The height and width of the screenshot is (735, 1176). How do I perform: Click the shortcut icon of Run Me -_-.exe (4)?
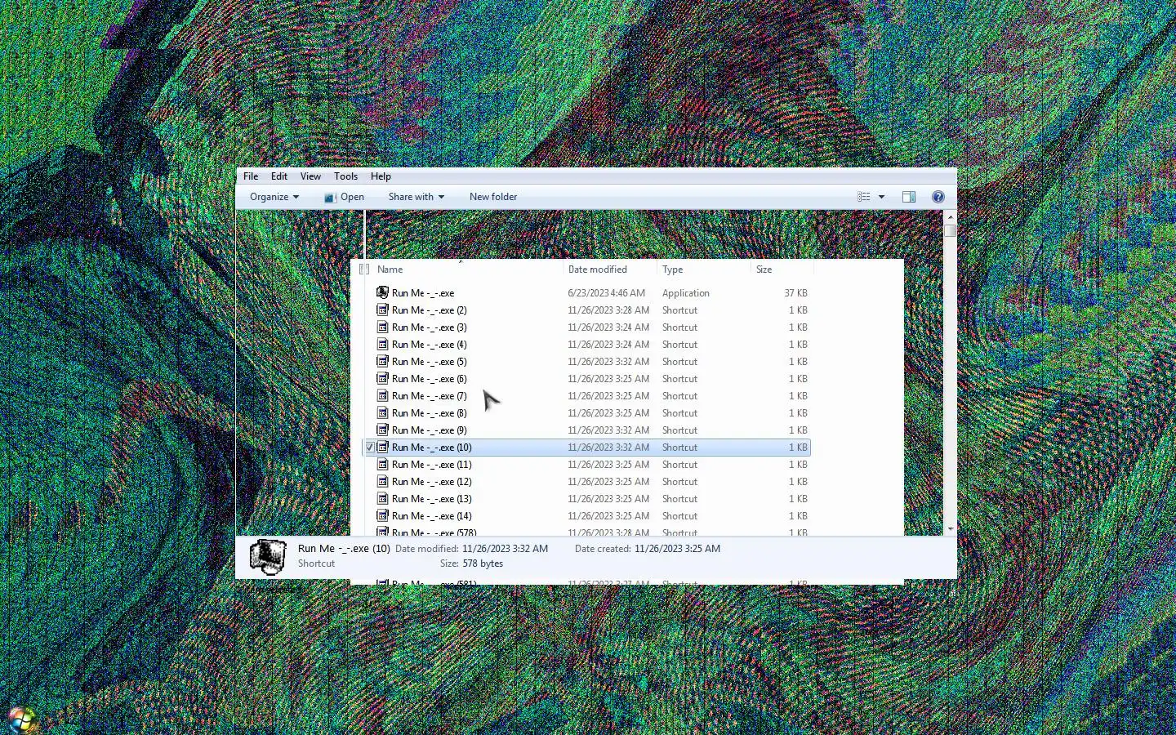click(x=382, y=344)
